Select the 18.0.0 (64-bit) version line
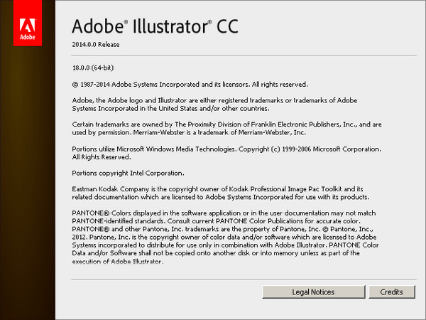 [x=98, y=69]
